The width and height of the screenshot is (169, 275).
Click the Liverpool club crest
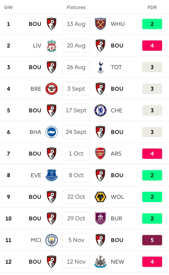click(x=52, y=46)
